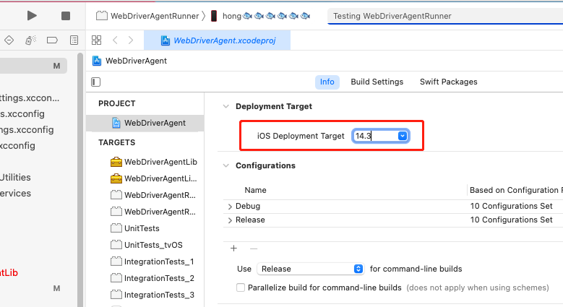Click the Testing WebDriverAgentRunner status bar
This screenshot has width=563, height=307.
click(445, 16)
